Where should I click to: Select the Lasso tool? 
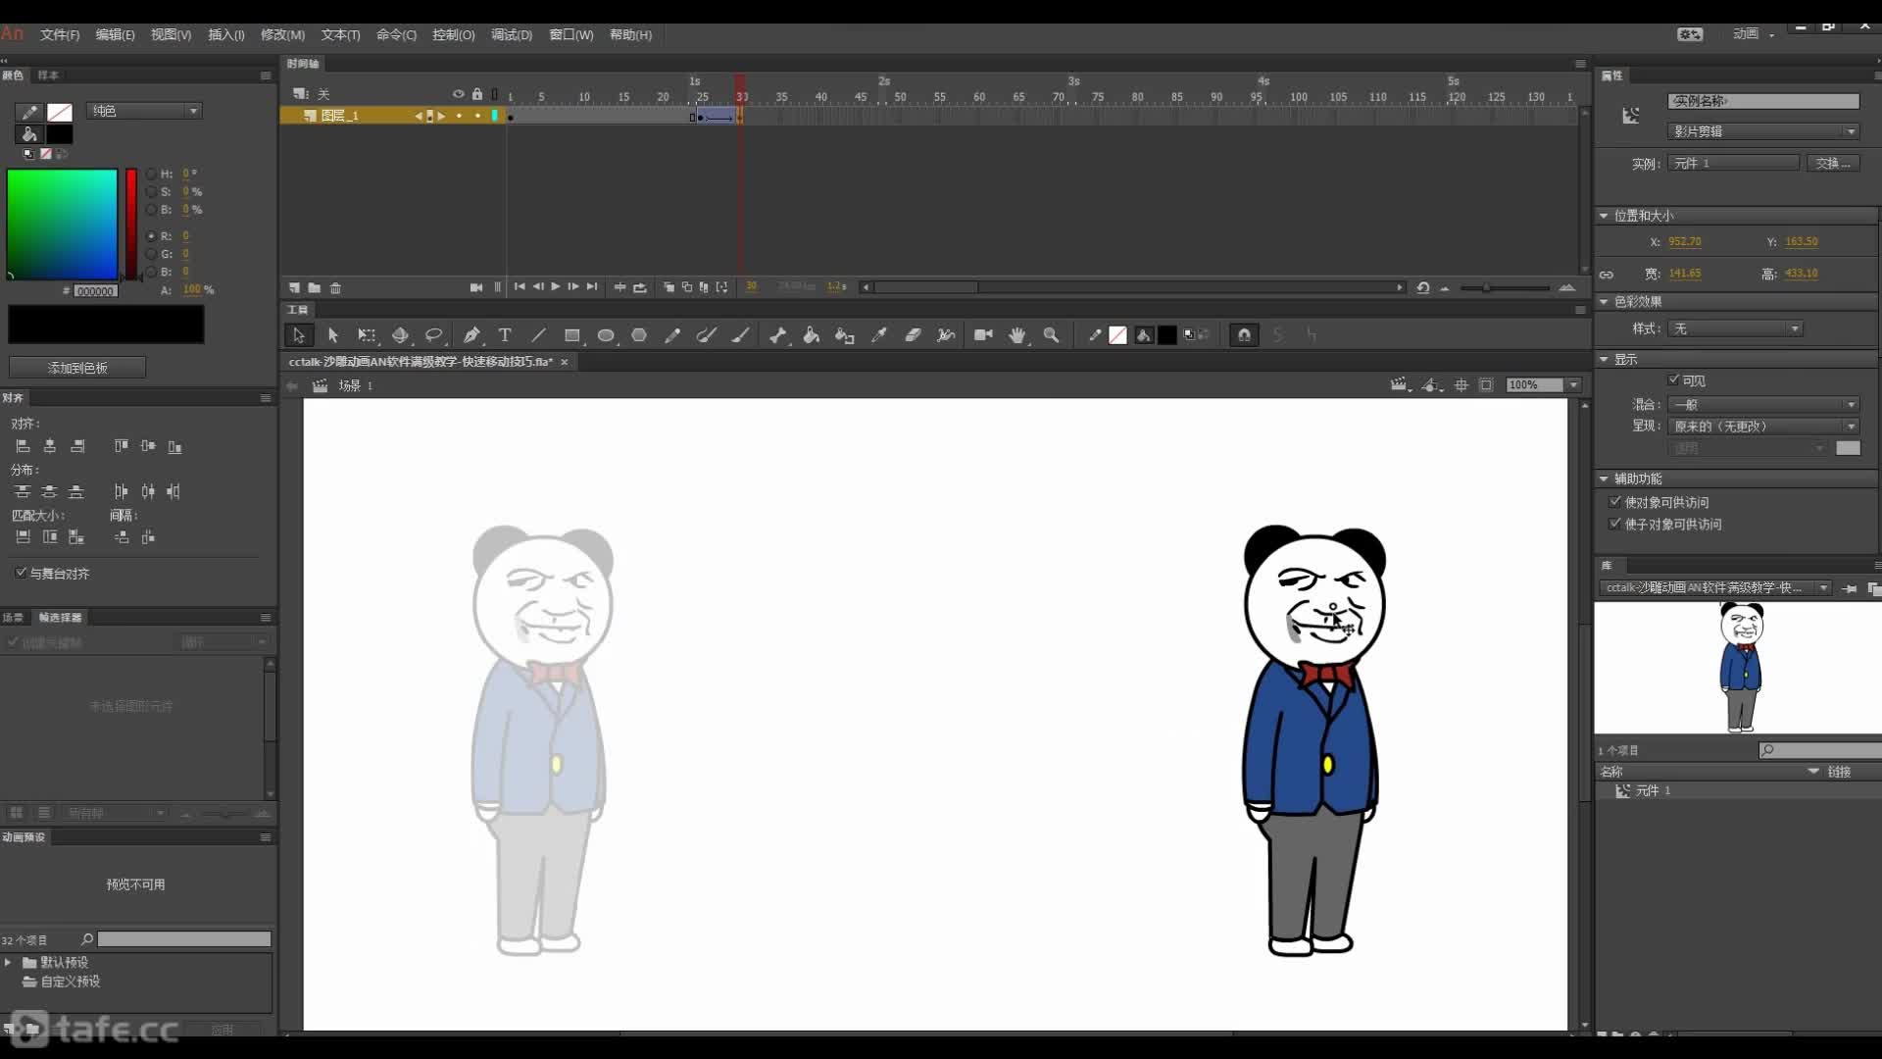[x=433, y=335]
